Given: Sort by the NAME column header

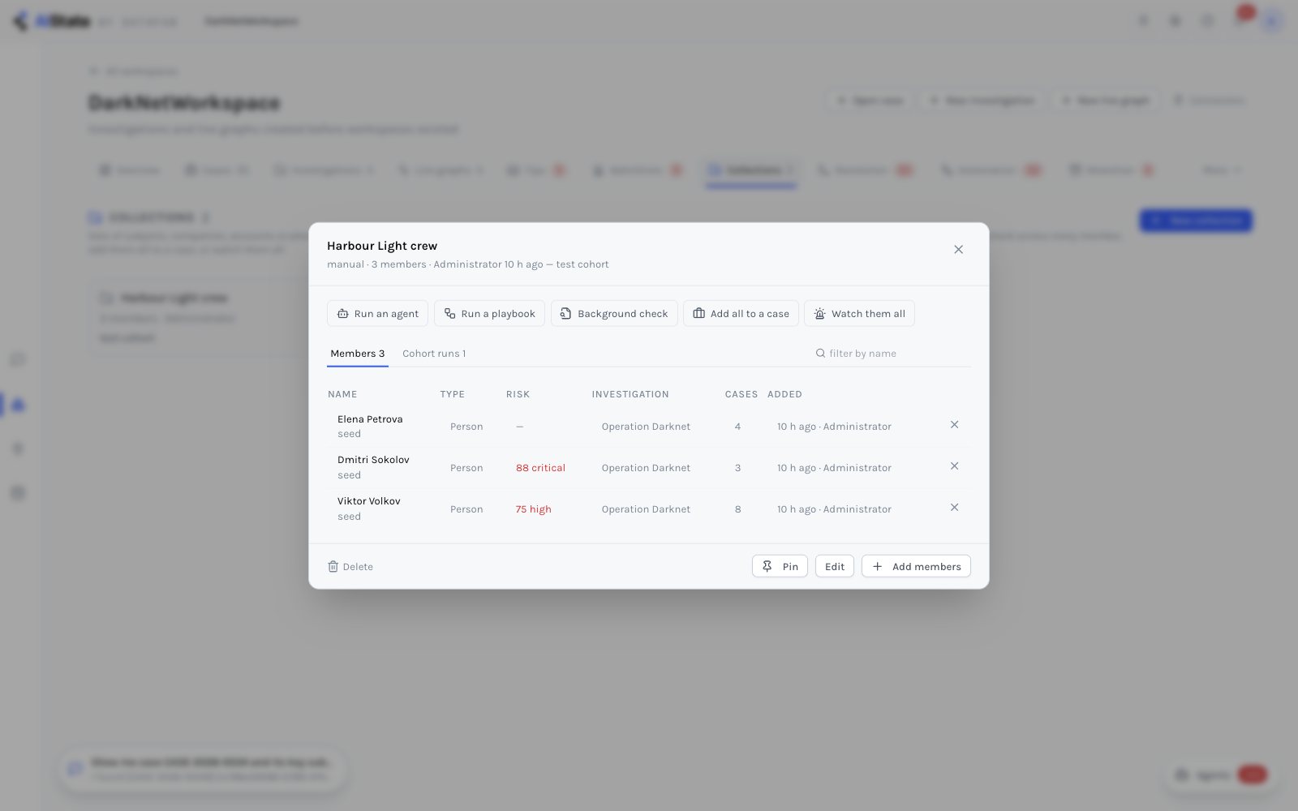Looking at the screenshot, I should [x=342, y=394].
